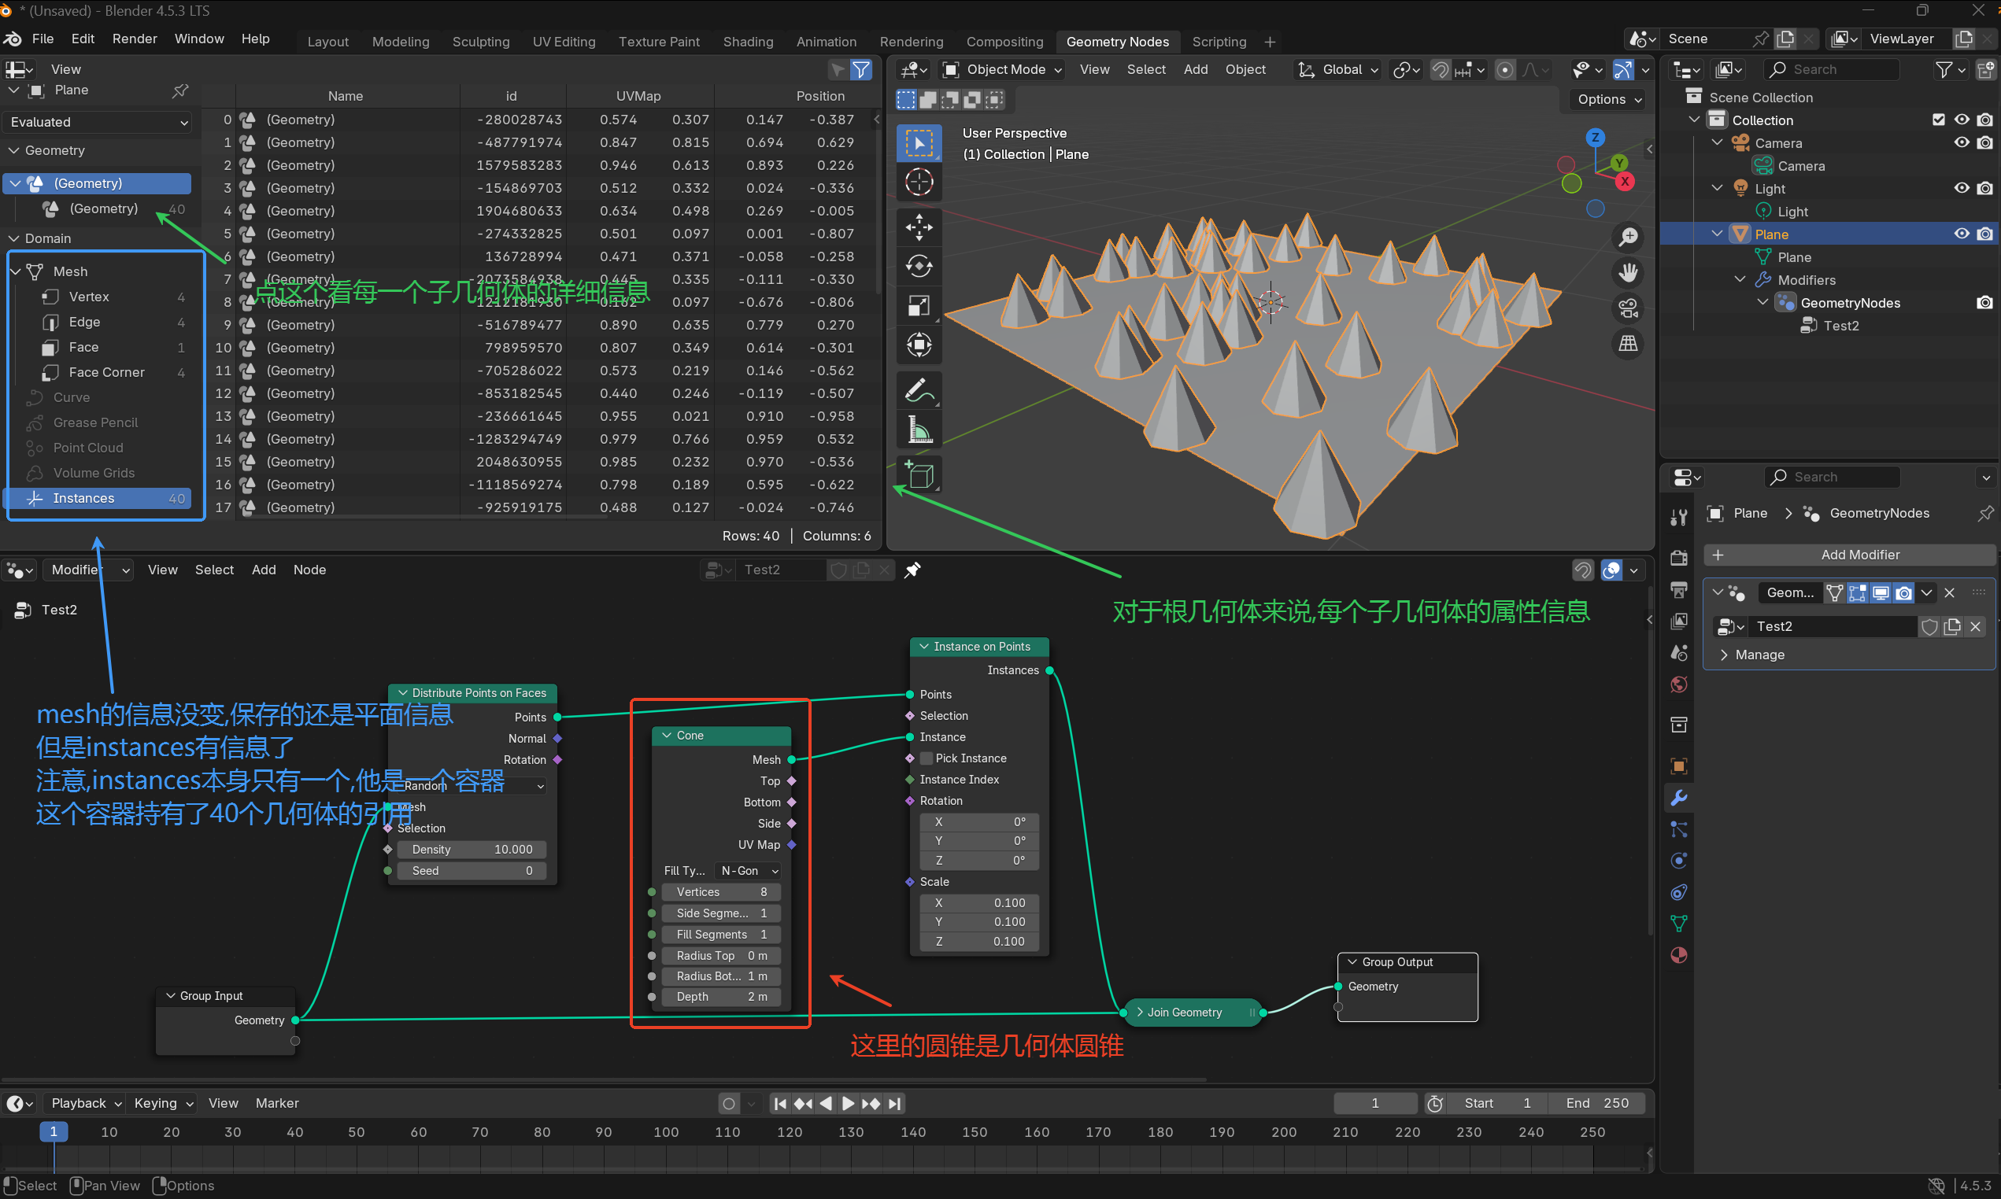Switch to the Shading workspace tab
2001x1199 pixels.
point(748,41)
